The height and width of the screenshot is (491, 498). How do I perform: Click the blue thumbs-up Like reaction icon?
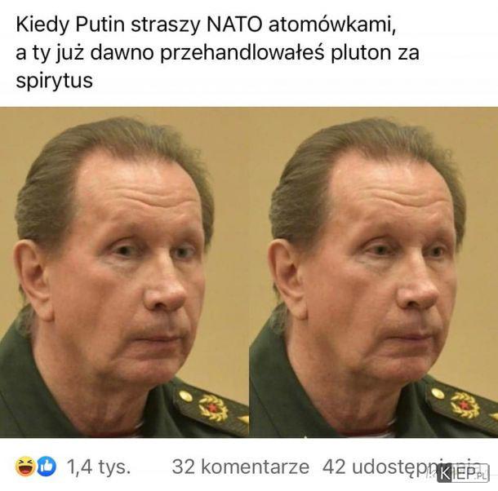[x=47, y=467]
